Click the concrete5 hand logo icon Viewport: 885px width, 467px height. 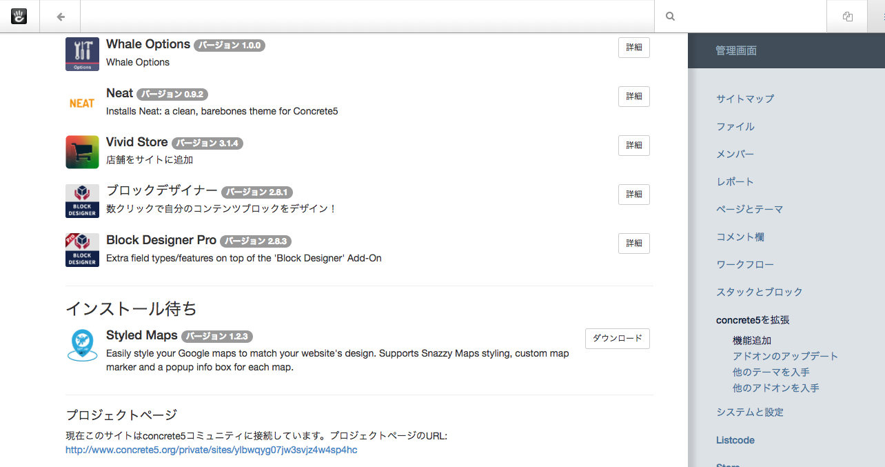(19, 16)
